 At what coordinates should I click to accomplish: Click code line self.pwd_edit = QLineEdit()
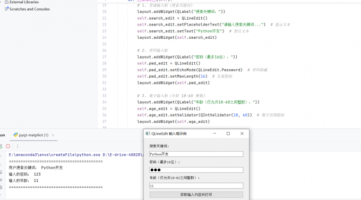(169, 63)
